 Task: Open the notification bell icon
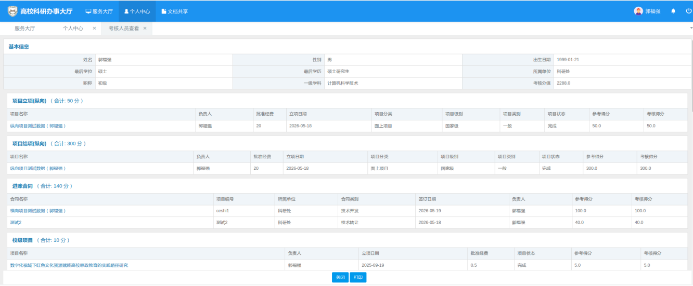pyautogui.click(x=673, y=11)
